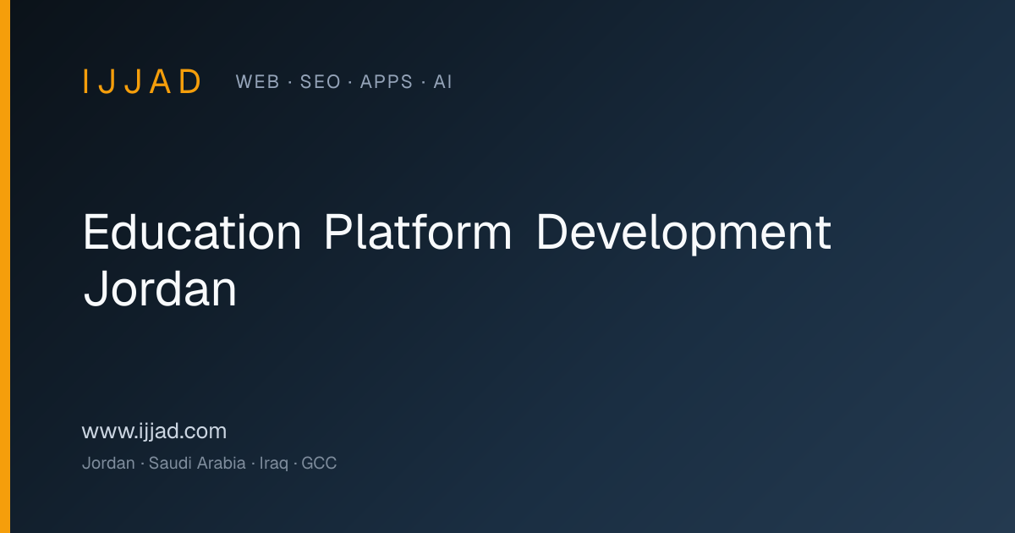Open the www.ijjad.com address text

(x=154, y=431)
